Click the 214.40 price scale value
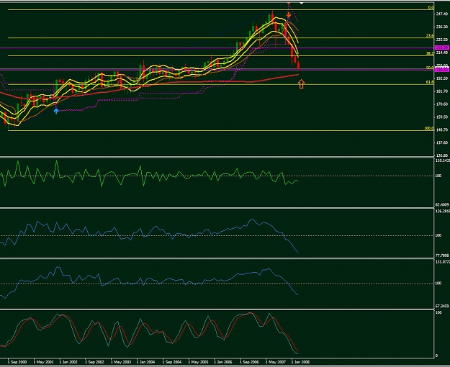The height and width of the screenshot is (367, 450). tap(442, 53)
